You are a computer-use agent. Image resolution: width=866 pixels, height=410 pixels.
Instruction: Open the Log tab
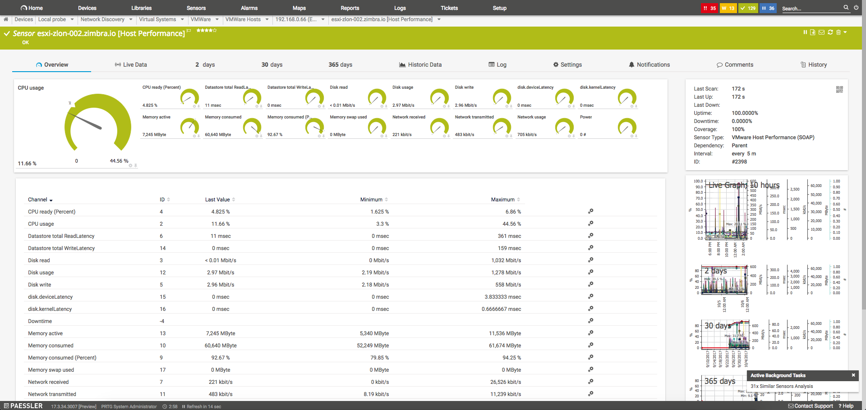click(497, 65)
